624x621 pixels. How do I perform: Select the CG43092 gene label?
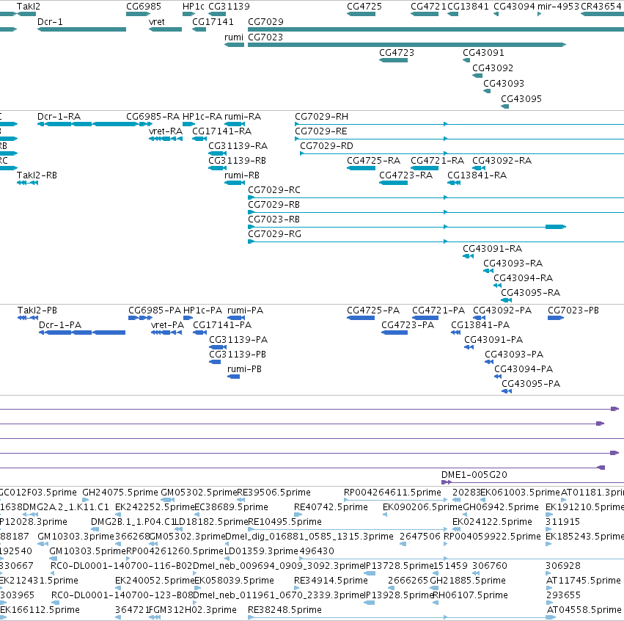(493, 68)
